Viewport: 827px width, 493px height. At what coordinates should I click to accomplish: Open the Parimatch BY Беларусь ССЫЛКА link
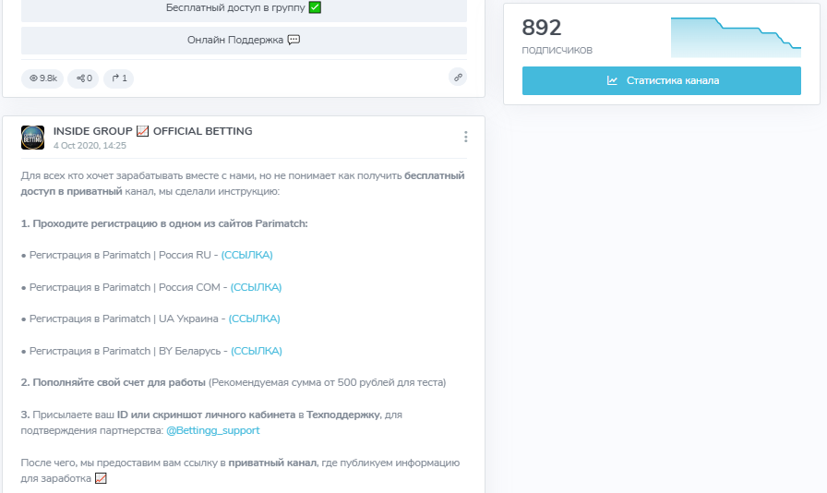(257, 351)
